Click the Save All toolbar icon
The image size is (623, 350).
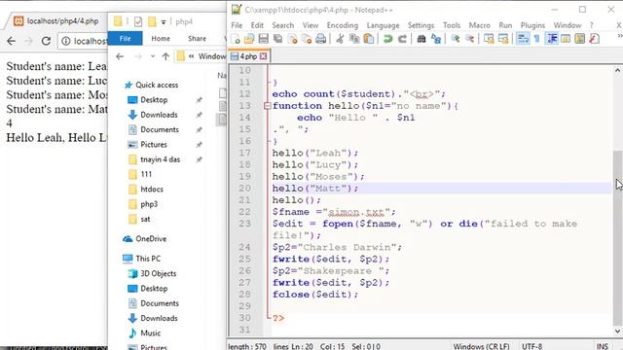point(277,39)
